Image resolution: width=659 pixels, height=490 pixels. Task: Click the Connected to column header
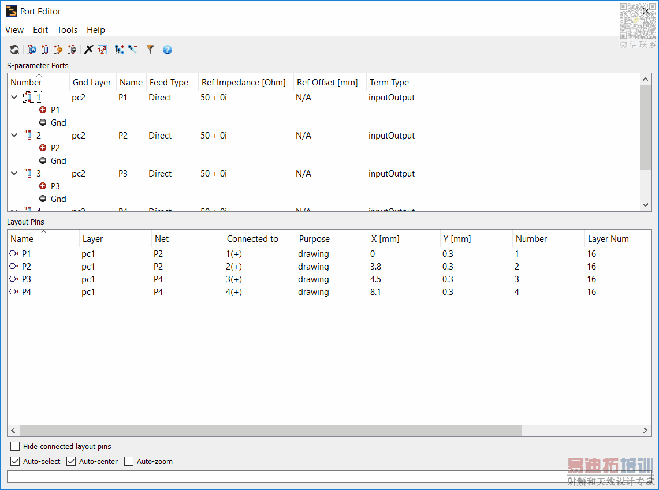click(252, 239)
